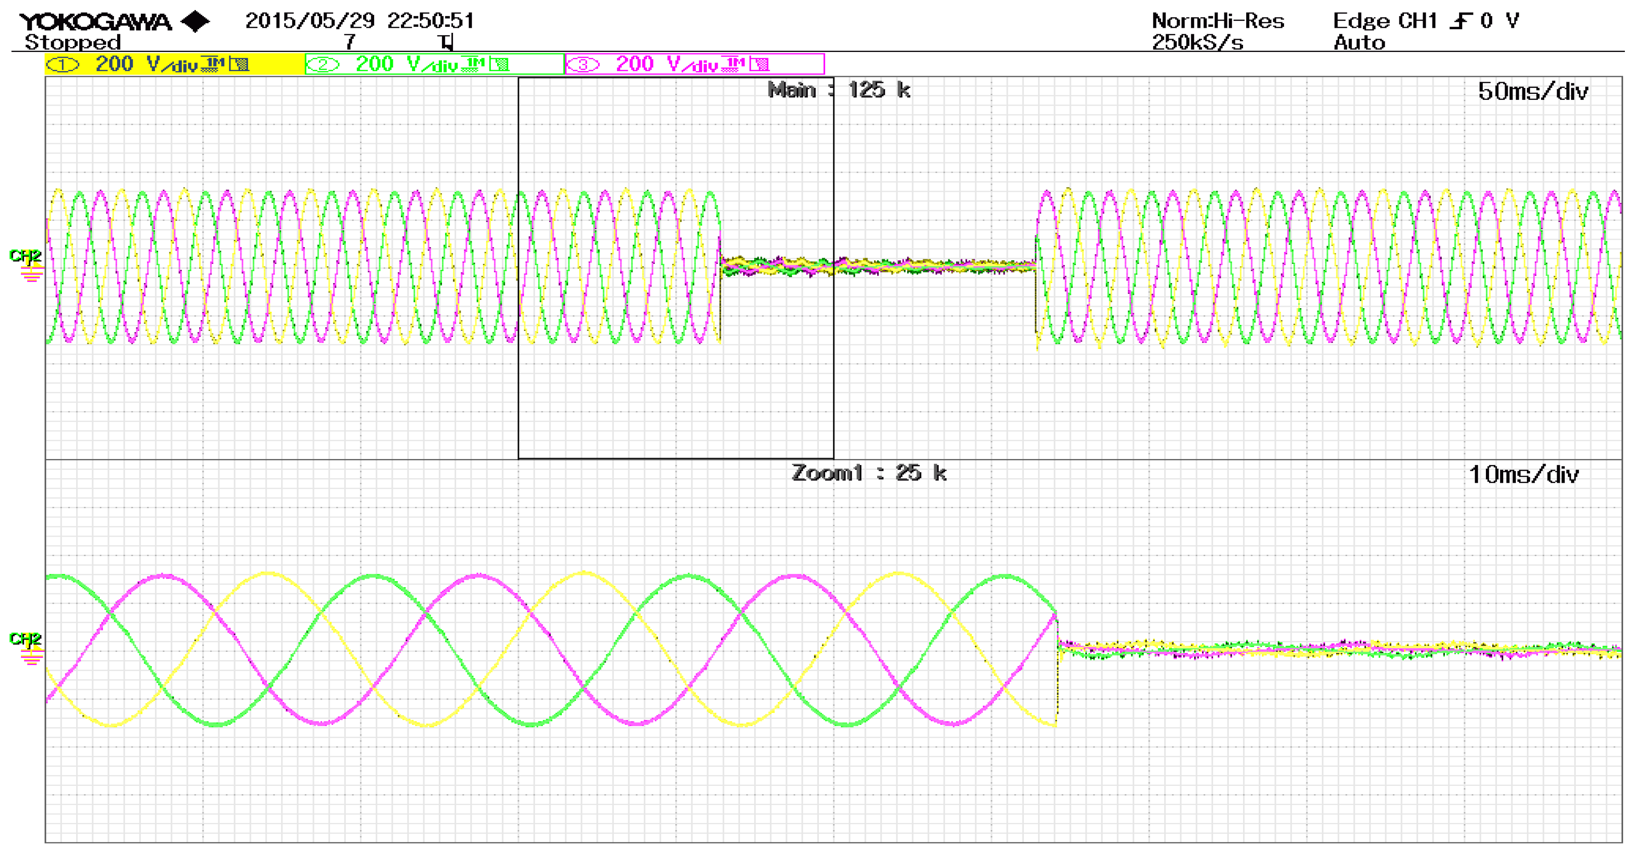Click the trigger position T marker
The height and width of the screenshot is (857, 1634).
tap(446, 42)
